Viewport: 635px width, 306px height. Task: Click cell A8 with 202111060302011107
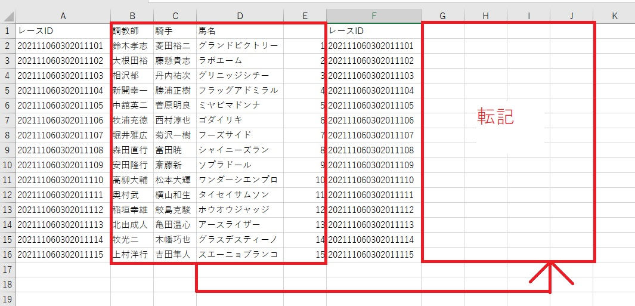tap(63, 135)
